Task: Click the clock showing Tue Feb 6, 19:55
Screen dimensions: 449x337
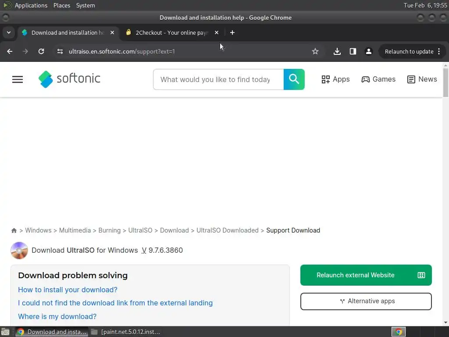Action: pos(425,5)
